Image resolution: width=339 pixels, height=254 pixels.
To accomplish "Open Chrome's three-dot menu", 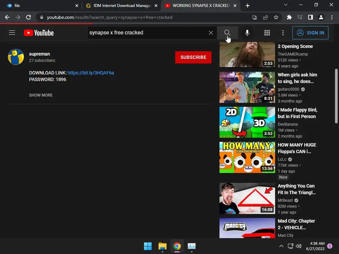I will click(332, 17).
